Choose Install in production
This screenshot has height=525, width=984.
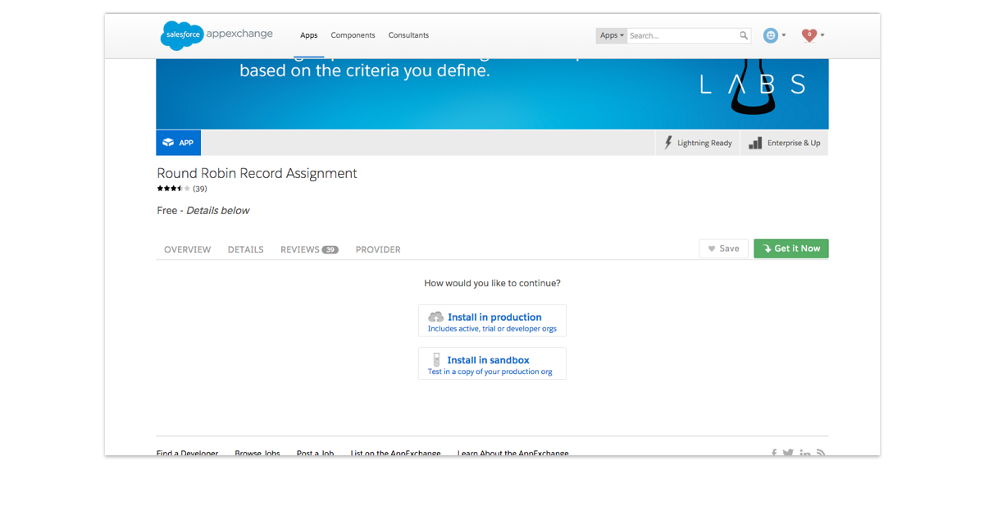[x=492, y=321]
